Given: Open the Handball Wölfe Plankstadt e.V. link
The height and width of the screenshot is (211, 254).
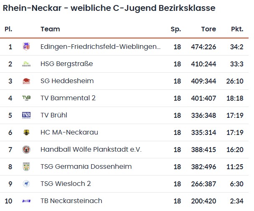Looking at the screenshot, I should click(x=91, y=150).
